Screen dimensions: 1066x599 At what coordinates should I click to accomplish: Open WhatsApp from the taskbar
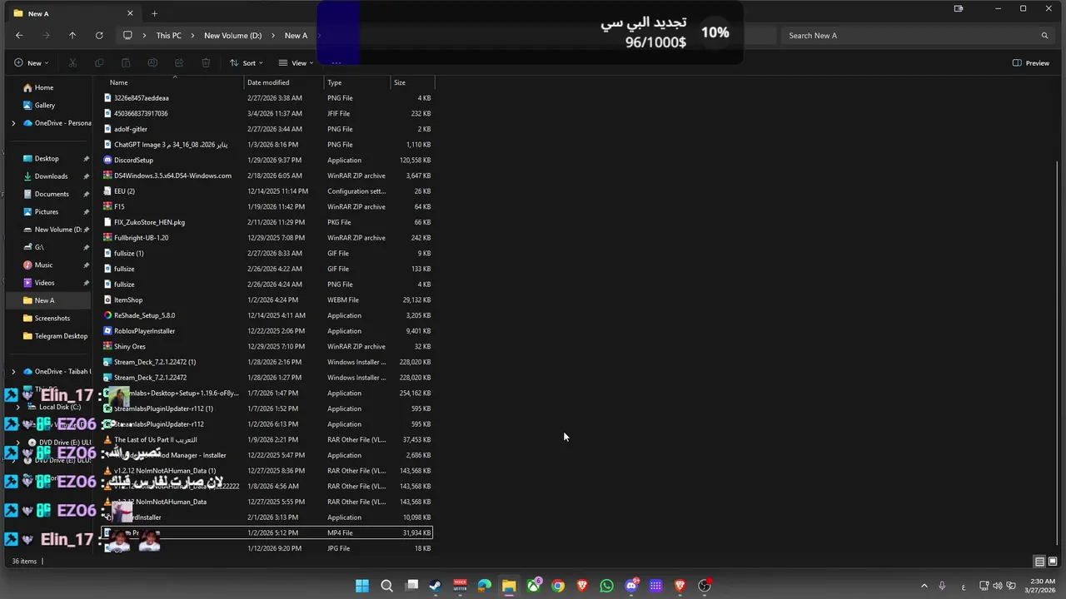pyautogui.click(x=606, y=586)
